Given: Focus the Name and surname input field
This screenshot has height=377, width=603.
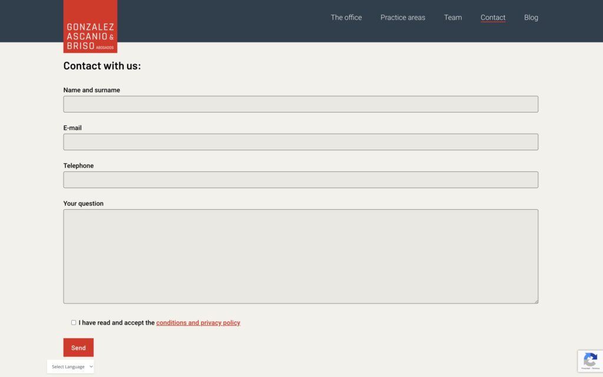Looking at the screenshot, I should pyautogui.click(x=300, y=104).
